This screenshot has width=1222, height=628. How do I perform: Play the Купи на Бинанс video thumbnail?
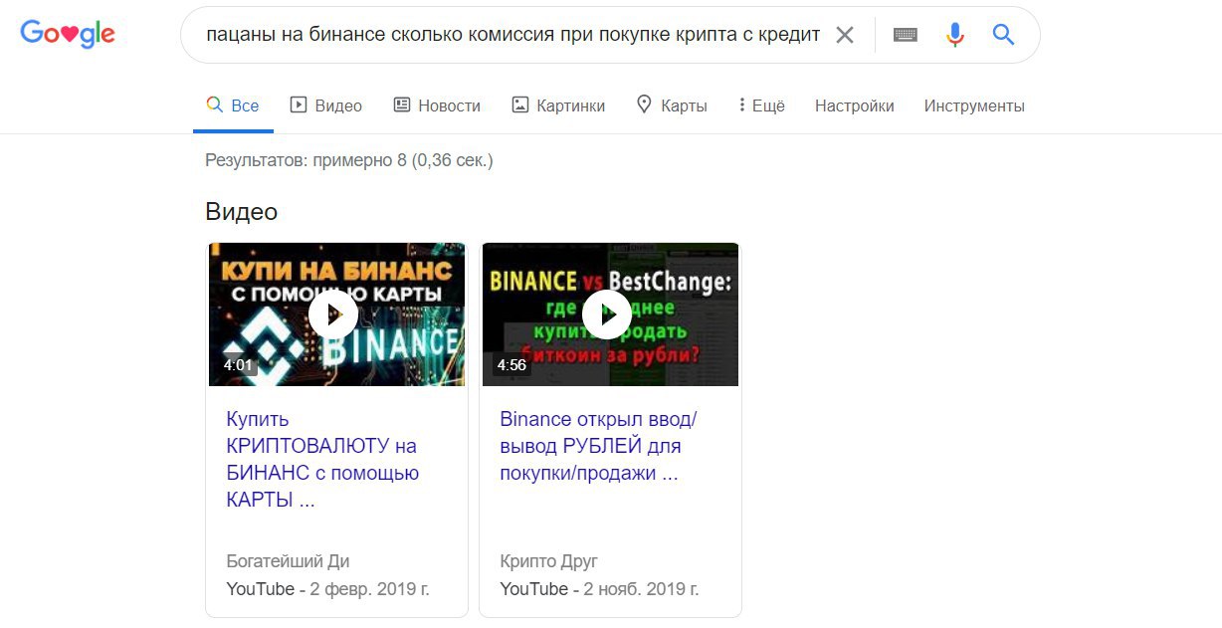[x=336, y=314]
